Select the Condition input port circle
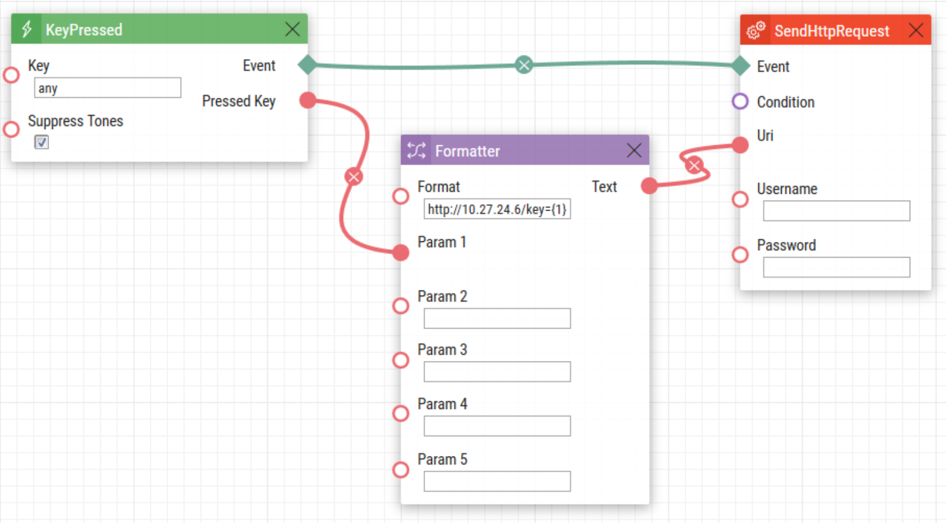Image resolution: width=946 pixels, height=523 pixels. [740, 101]
